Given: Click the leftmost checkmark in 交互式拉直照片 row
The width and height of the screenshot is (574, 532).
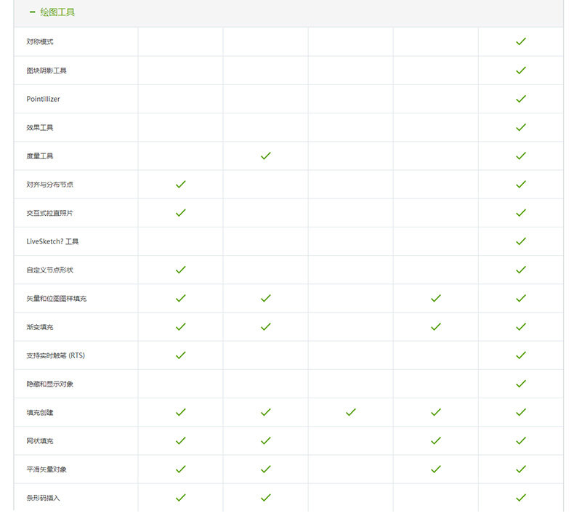Looking at the screenshot, I should [x=181, y=213].
